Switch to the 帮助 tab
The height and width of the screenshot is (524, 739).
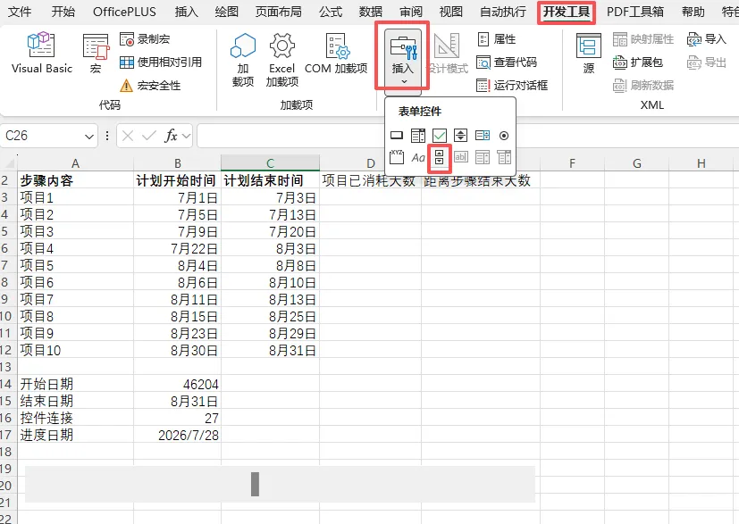pos(693,12)
